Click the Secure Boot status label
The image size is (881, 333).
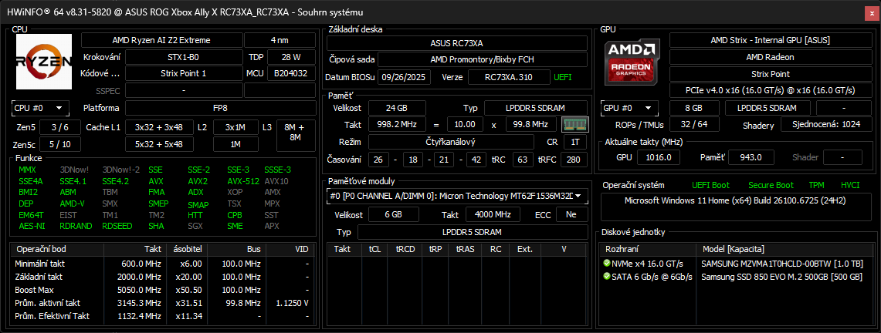pos(770,185)
